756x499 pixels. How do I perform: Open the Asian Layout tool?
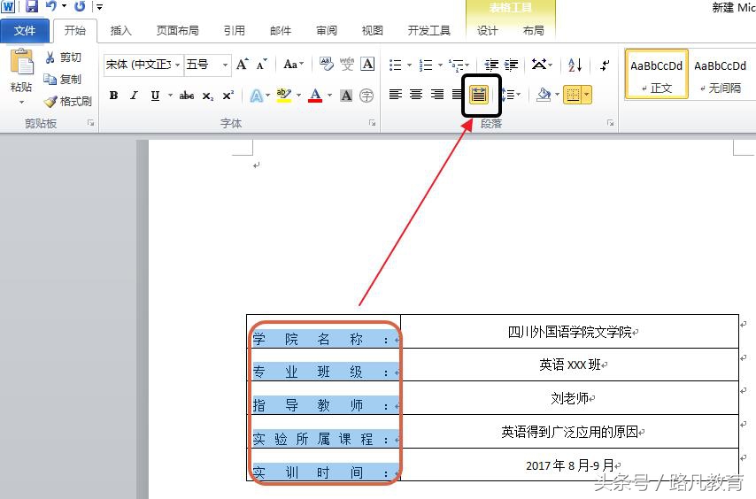(542, 64)
